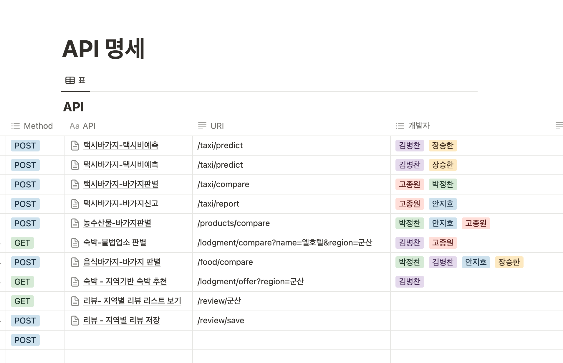
Task: Click POST tag in the /taxi/compare row
Action: pyautogui.click(x=25, y=184)
